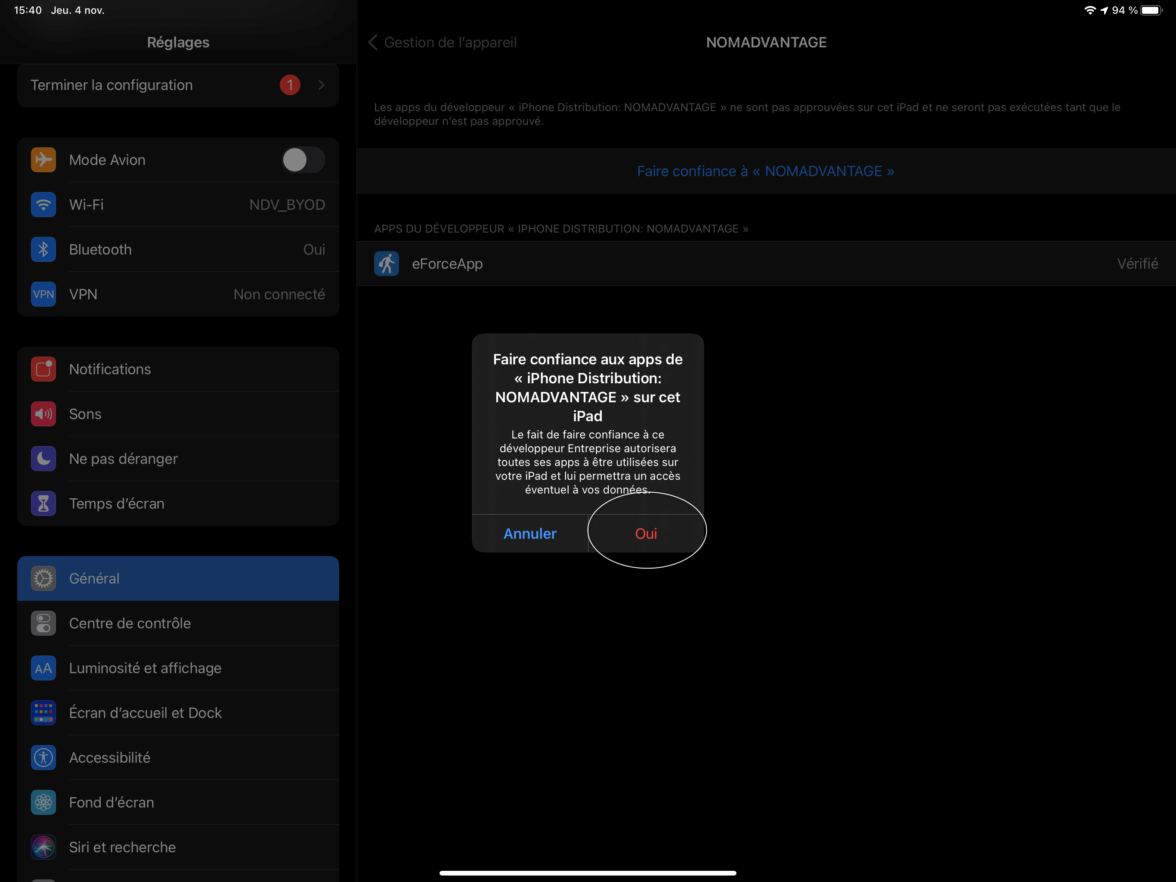
Task: Tap the 15:40 clock in status bar
Action: point(28,10)
